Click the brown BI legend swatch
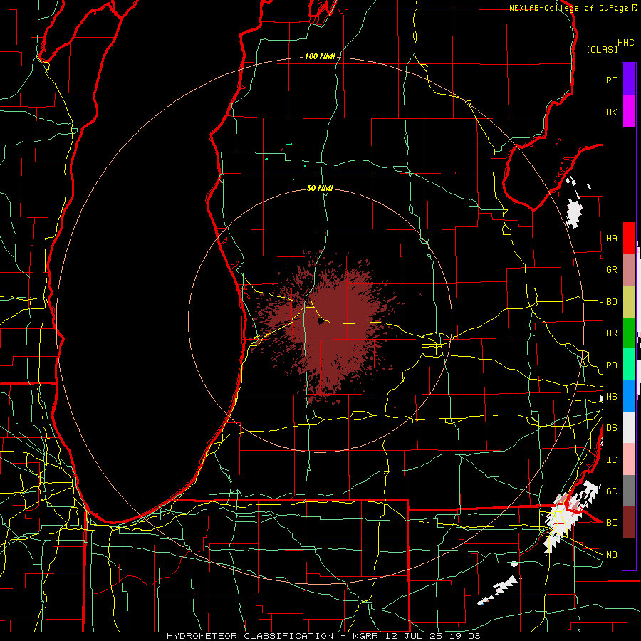641x641 pixels. coord(629,523)
